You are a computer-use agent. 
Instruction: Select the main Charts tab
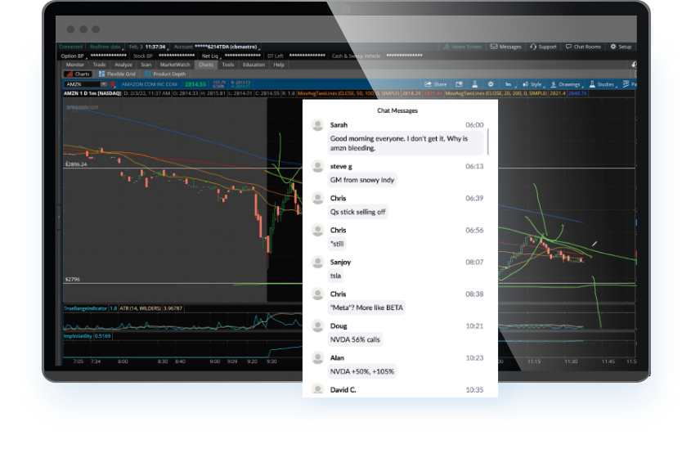pos(206,65)
